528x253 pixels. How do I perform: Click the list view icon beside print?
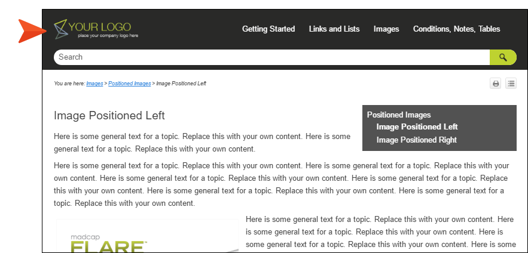(511, 84)
